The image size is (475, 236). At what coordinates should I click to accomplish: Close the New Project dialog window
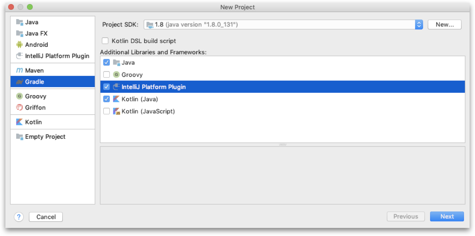[x=11, y=7]
